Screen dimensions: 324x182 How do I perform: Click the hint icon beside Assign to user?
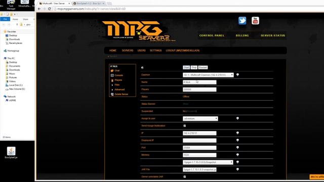(237, 118)
